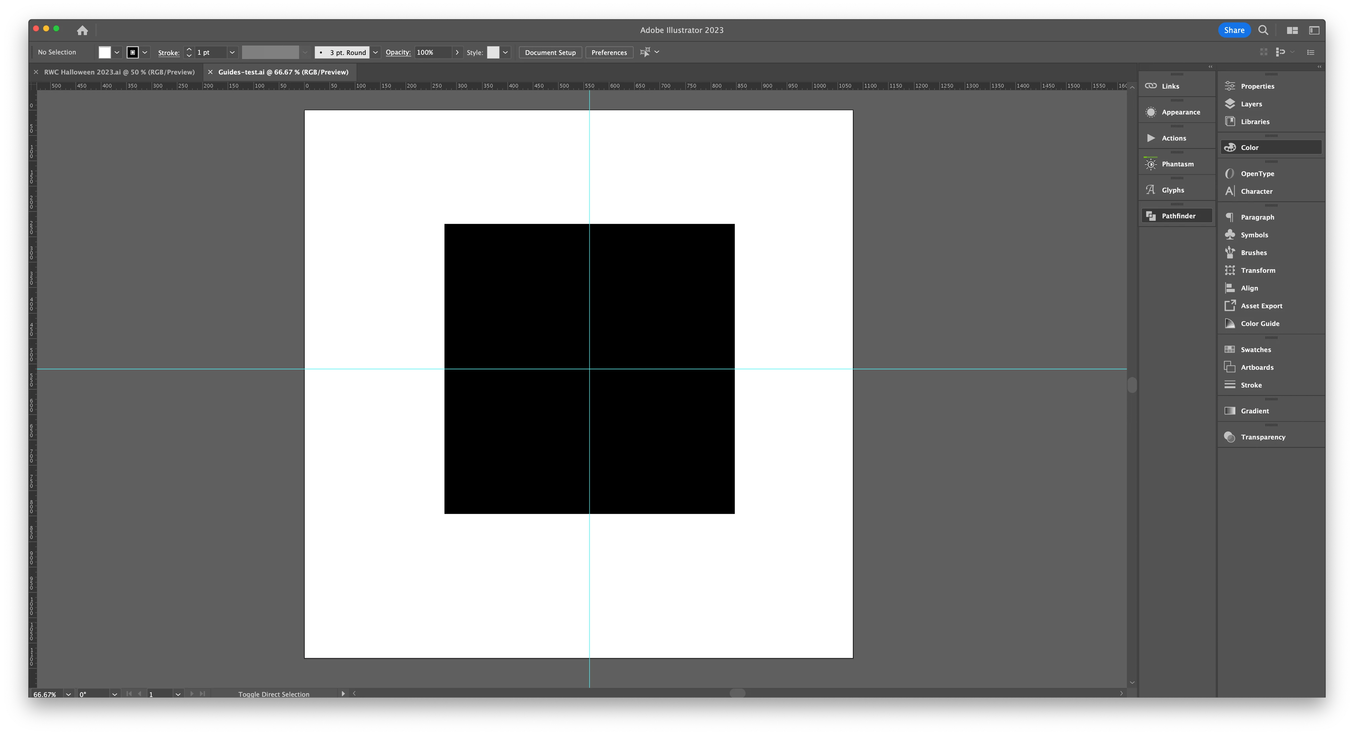Image resolution: width=1354 pixels, height=735 pixels.
Task: Click the Preferences button
Action: tap(609, 53)
